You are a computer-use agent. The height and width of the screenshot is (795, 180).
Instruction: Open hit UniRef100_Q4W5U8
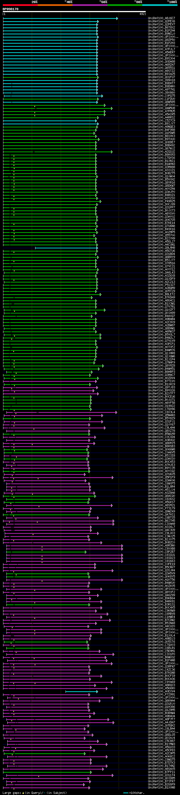click(x=161, y=108)
